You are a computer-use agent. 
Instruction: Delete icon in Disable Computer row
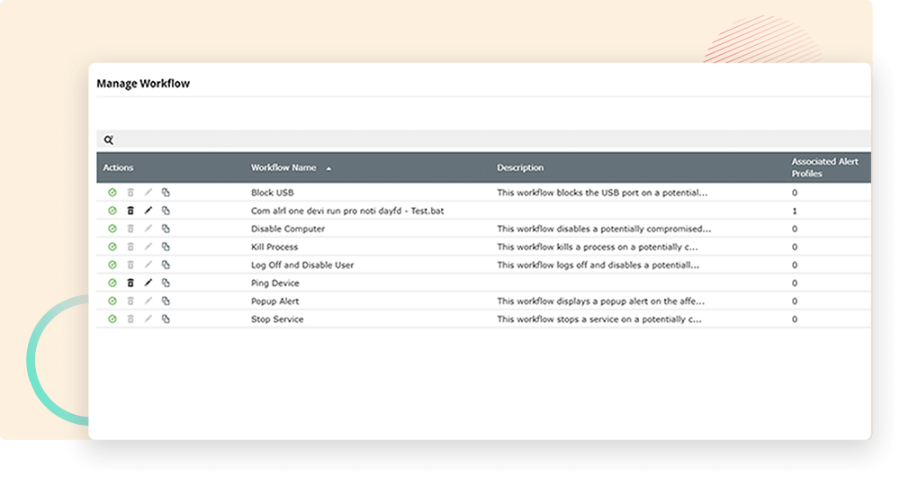(130, 229)
